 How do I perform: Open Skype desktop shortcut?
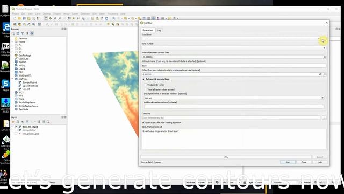click(x=5, y=85)
